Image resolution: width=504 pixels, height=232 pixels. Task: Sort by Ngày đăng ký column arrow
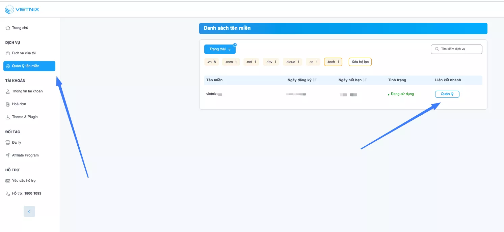coord(315,80)
